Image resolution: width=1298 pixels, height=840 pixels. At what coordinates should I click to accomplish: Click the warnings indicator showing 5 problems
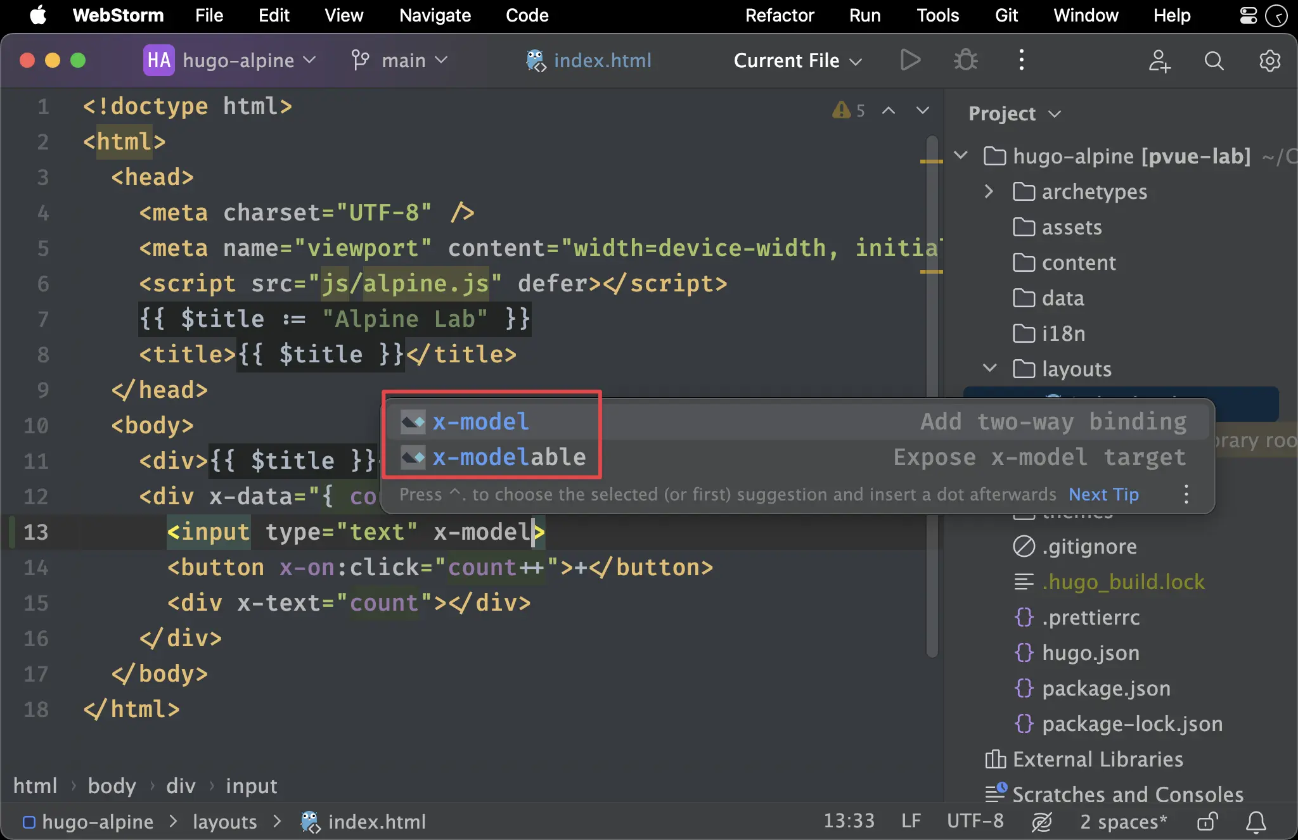tap(848, 110)
